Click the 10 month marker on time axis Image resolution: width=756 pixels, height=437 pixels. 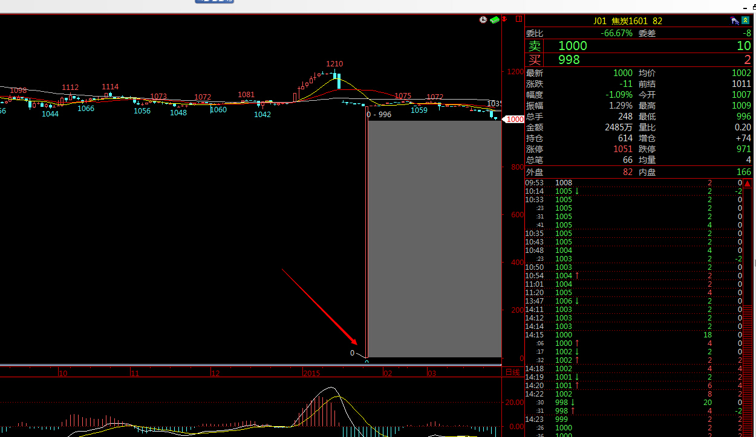point(63,373)
